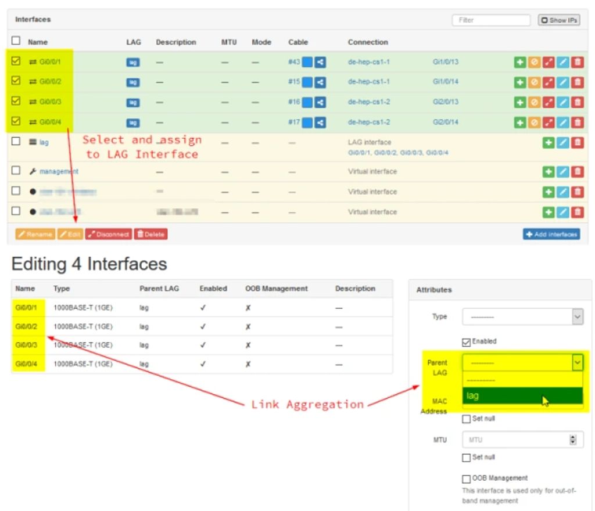This screenshot has width=595, height=511.
Task: Click the orange mark-connected icon on Gi0/0/2
Action: (534, 82)
